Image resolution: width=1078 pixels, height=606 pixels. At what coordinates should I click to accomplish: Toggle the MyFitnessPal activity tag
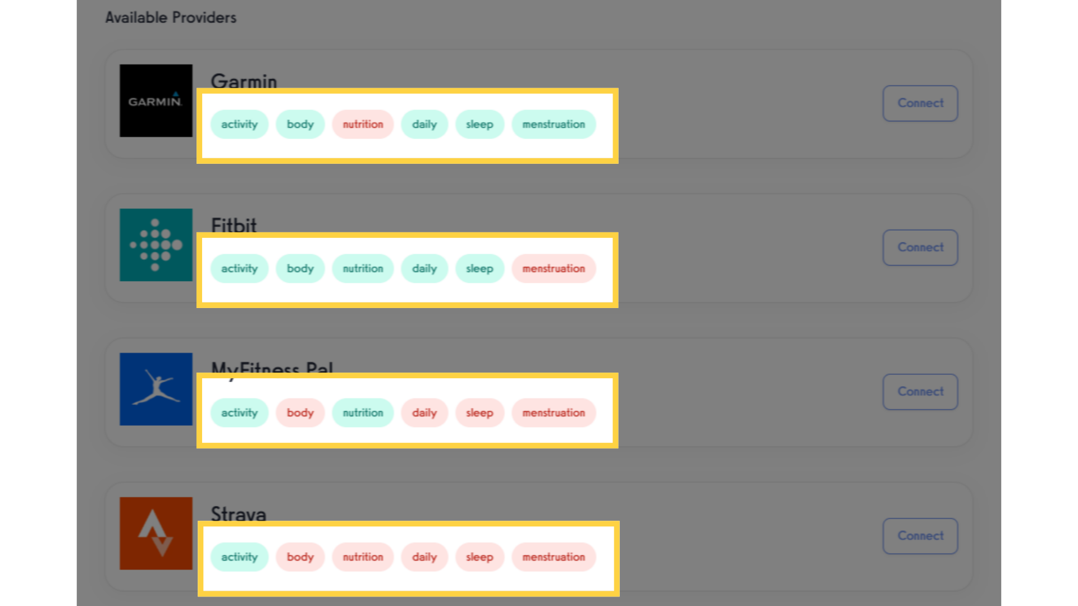point(239,412)
